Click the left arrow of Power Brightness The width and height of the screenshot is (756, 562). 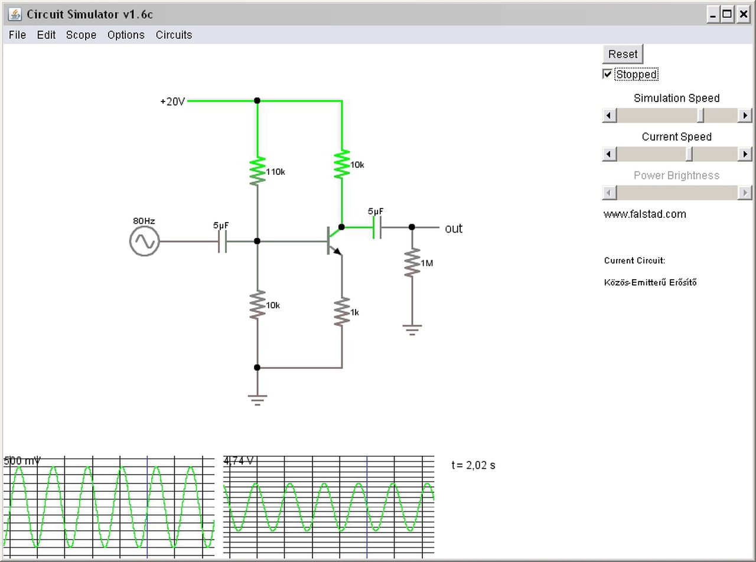(x=610, y=192)
